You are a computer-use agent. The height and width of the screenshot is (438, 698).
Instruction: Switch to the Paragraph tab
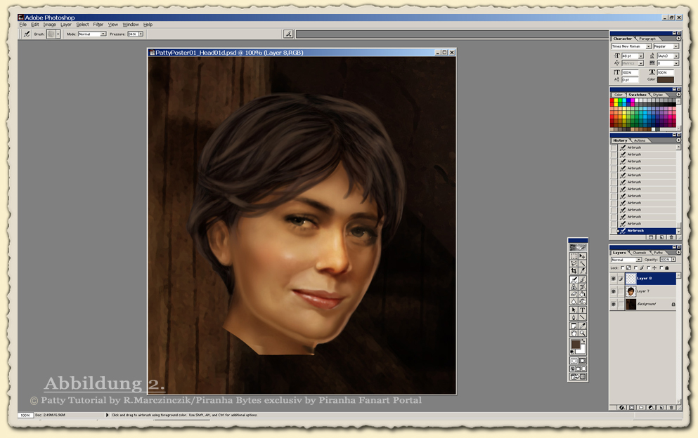647,39
